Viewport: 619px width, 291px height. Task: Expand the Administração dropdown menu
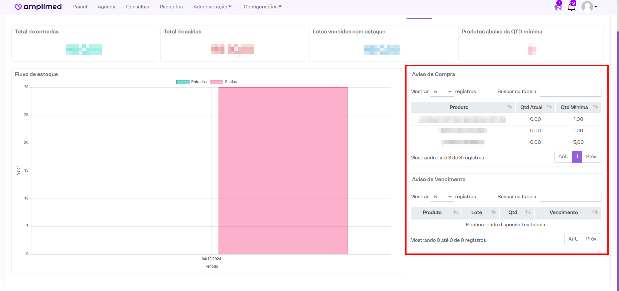[212, 7]
